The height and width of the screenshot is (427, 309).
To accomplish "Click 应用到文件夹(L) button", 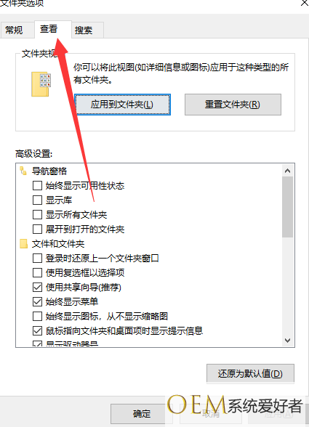I will (x=122, y=105).
